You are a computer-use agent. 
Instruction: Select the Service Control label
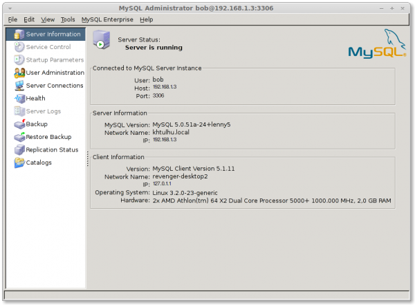[48, 47]
